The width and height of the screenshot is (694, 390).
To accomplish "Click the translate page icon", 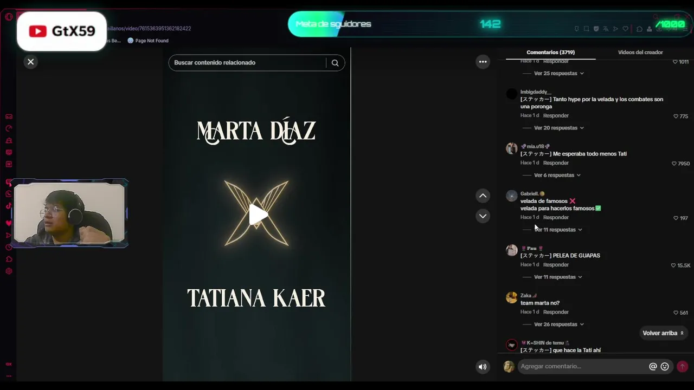I will tap(606, 29).
